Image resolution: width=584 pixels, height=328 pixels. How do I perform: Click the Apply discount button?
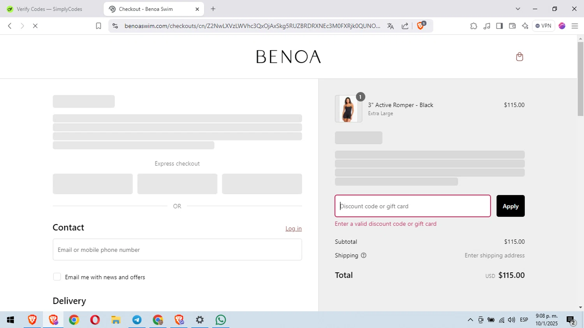510,206
